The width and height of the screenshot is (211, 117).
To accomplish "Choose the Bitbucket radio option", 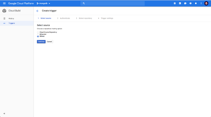I will (x=38, y=34).
